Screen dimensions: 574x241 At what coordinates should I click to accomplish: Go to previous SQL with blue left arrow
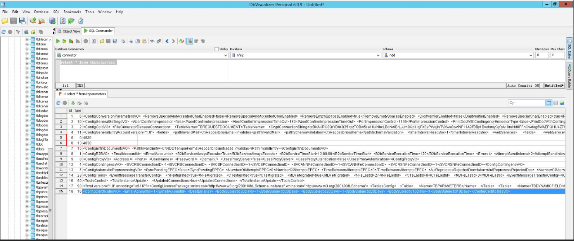click(x=167, y=41)
